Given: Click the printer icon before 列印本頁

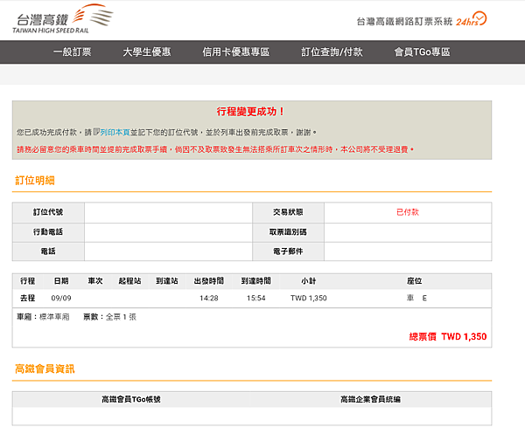Looking at the screenshot, I should (96, 132).
